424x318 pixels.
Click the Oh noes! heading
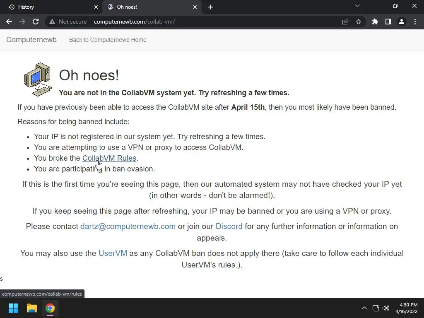pos(89,75)
